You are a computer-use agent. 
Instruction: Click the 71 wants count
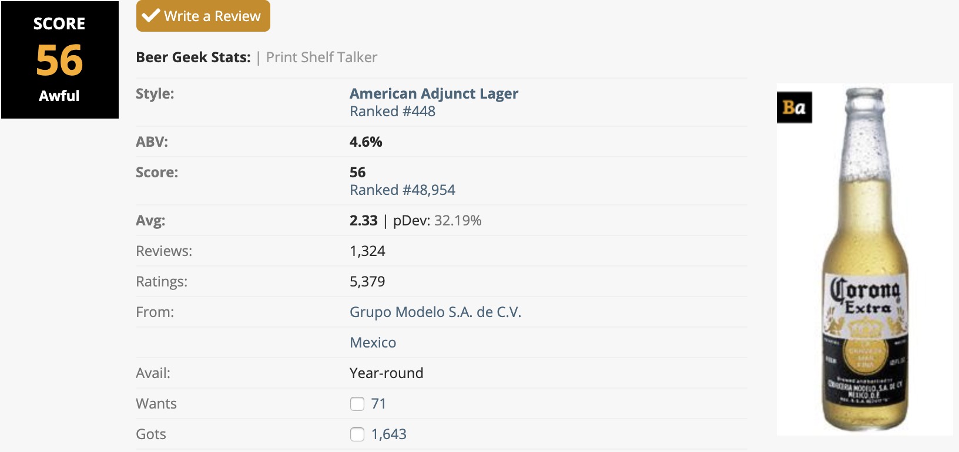[378, 404]
